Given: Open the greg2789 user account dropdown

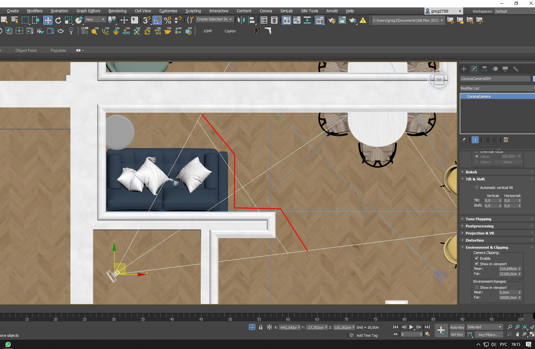Looking at the screenshot, I should tap(443, 11).
